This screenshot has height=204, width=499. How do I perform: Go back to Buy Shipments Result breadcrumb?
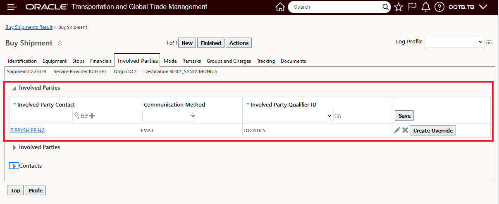[x=29, y=27]
